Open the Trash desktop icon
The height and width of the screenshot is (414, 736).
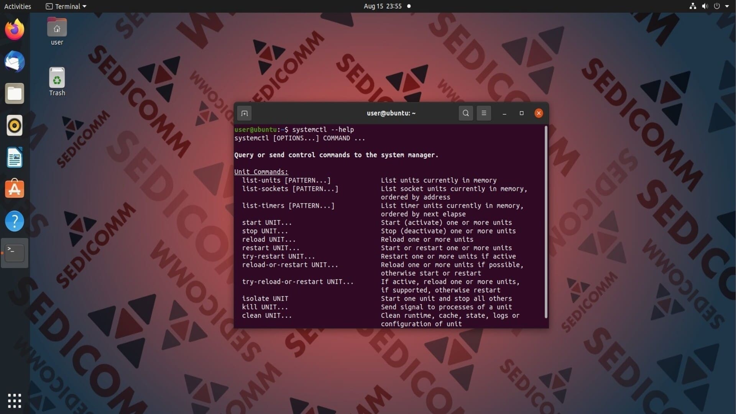(x=57, y=82)
